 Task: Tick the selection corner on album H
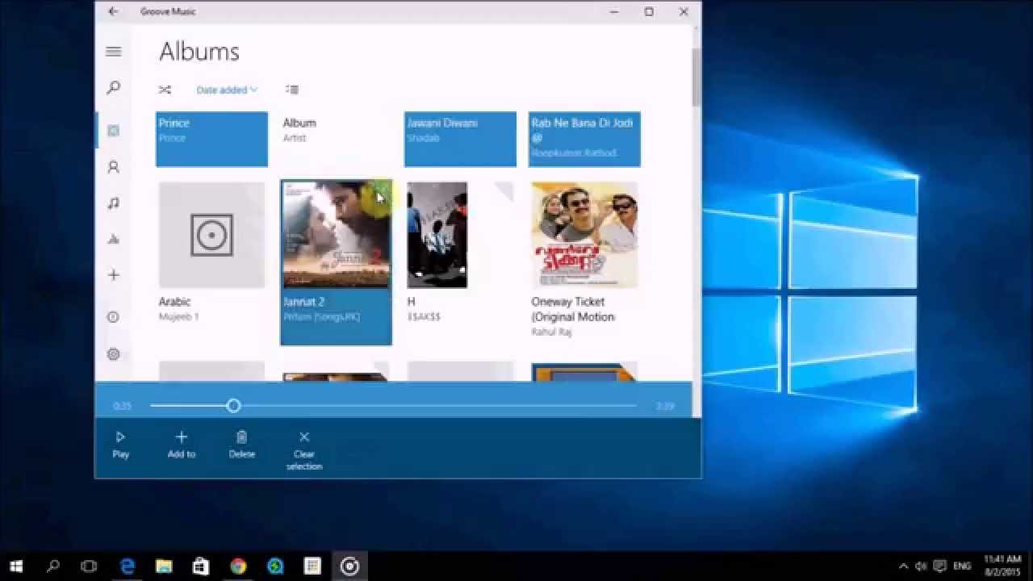pyautogui.click(x=504, y=190)
